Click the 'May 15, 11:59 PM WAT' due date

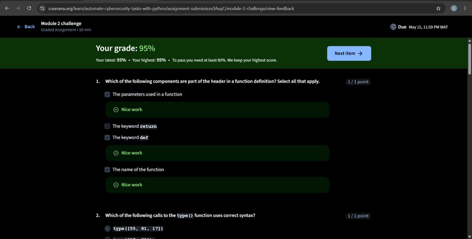[428, 27]
